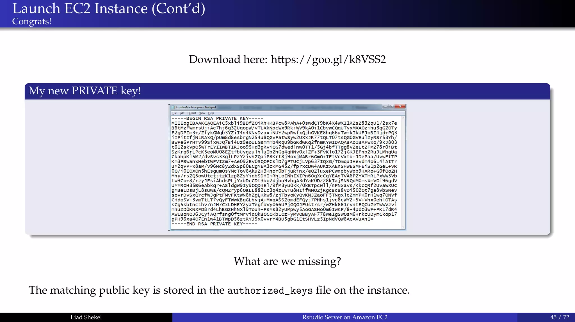This screenshot has height=322, width=575.
Task: Close the Rstudio-Machine.pem Notepad window
Action: click(400, 106)
